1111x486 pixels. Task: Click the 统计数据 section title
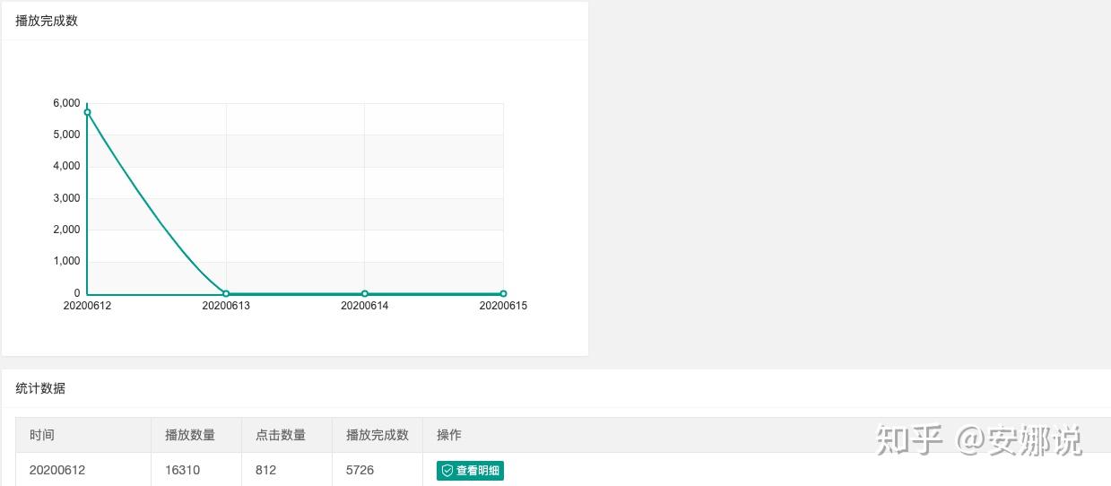40,388
